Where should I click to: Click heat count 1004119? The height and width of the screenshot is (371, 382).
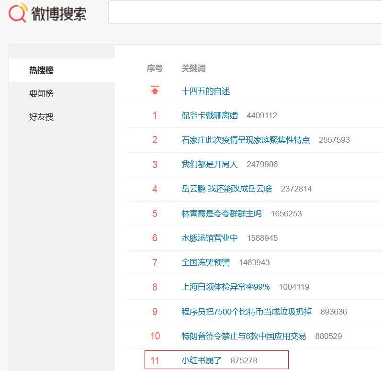point(294,287)
